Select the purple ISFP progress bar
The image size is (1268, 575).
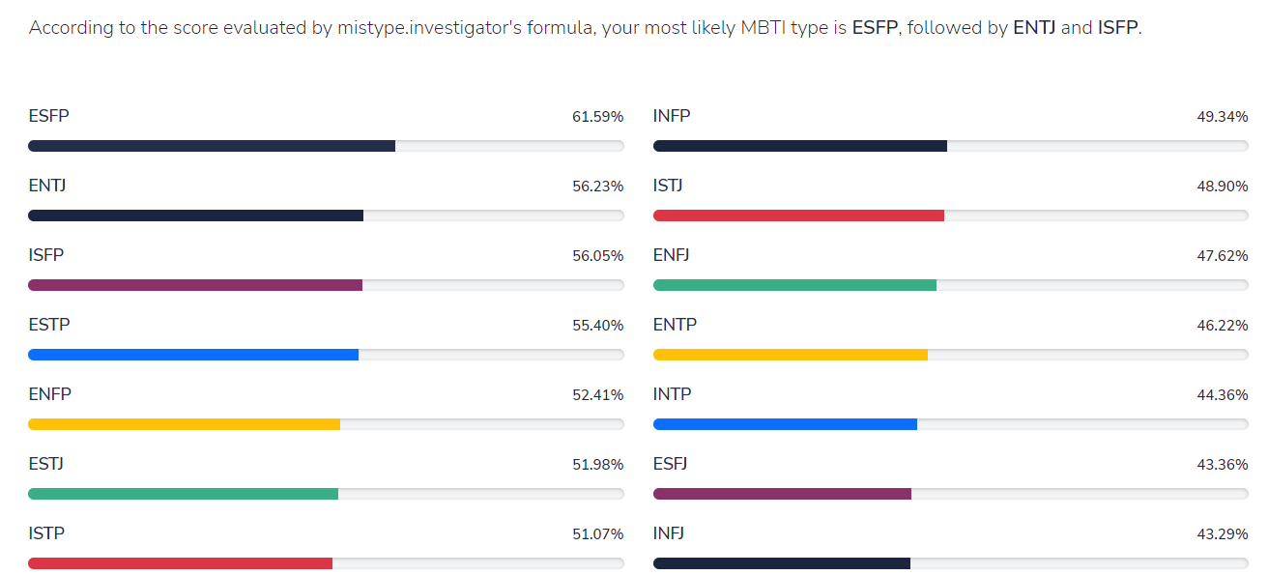[326, 285]
